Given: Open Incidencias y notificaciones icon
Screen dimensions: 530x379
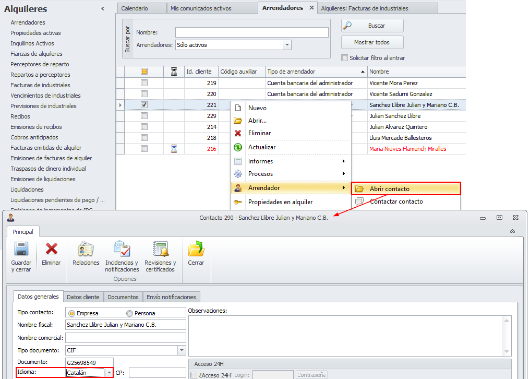Looking at the screenshot, I should coord(122,250).
